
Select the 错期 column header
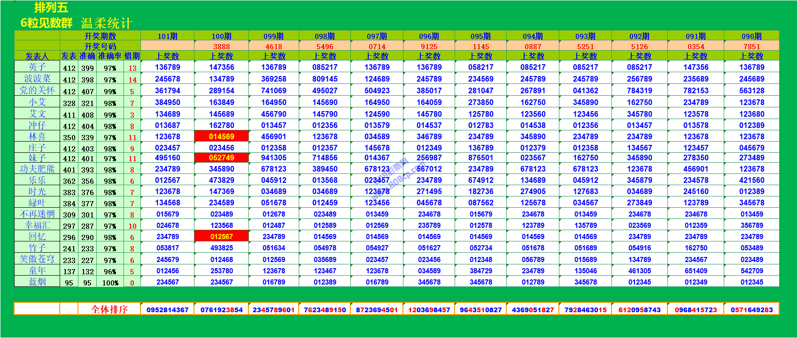[x=132, y=56]
